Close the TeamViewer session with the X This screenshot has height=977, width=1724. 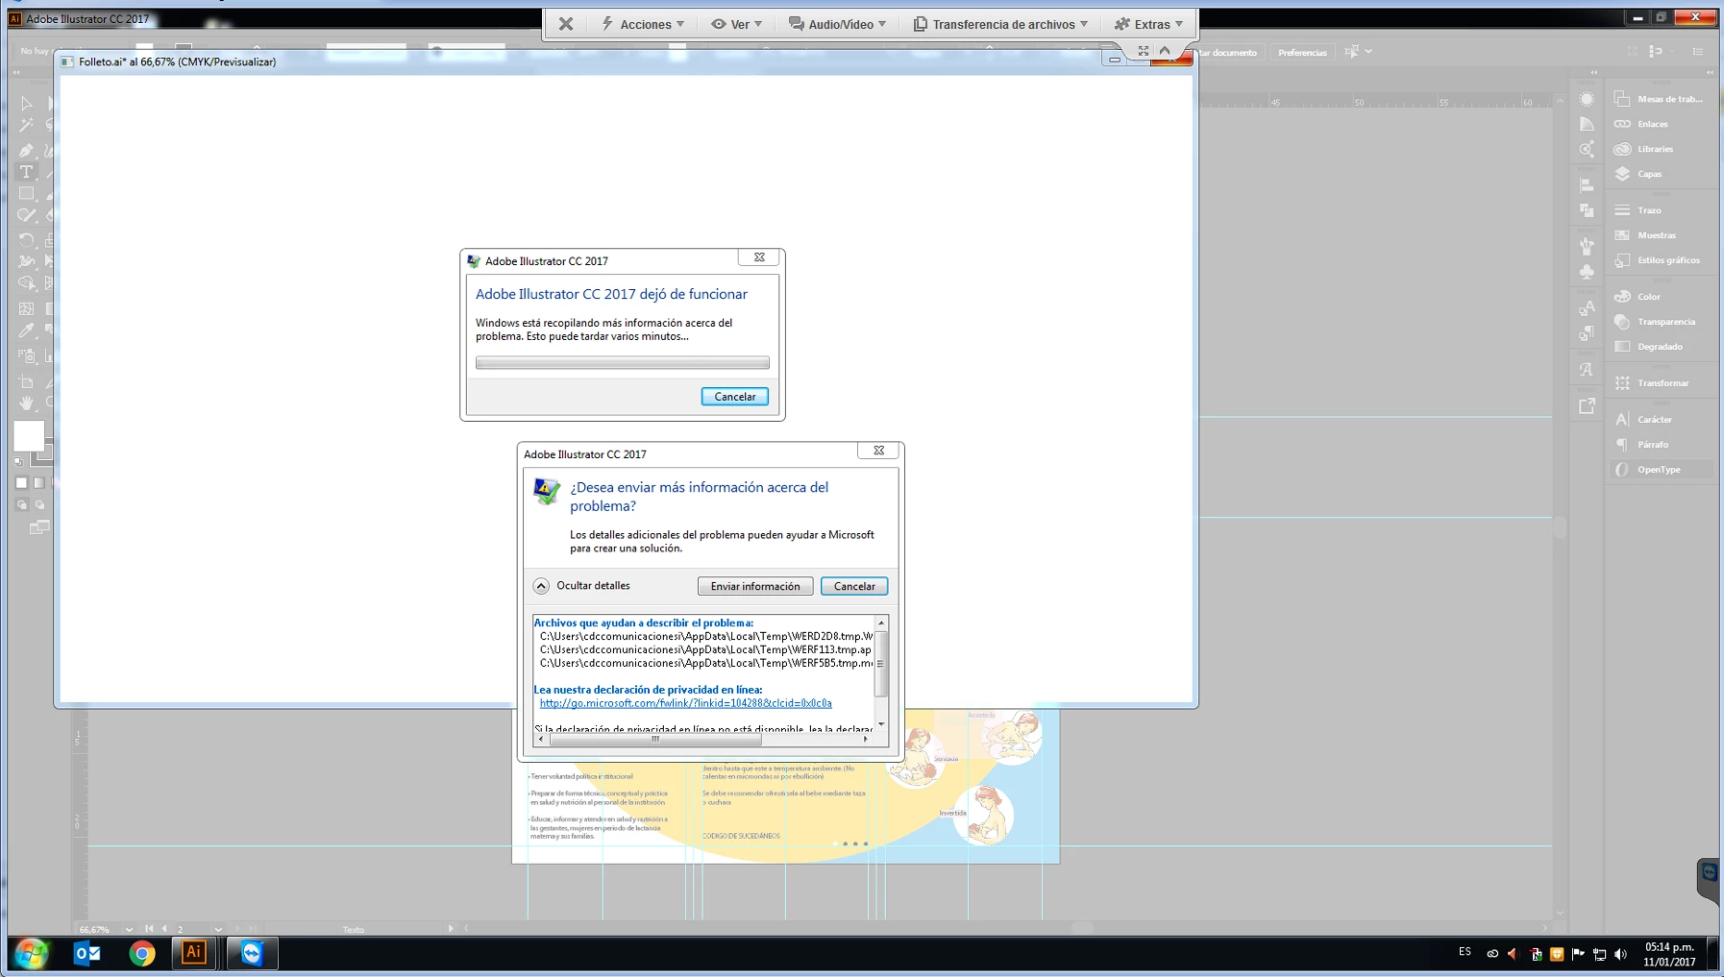[566, 24]
